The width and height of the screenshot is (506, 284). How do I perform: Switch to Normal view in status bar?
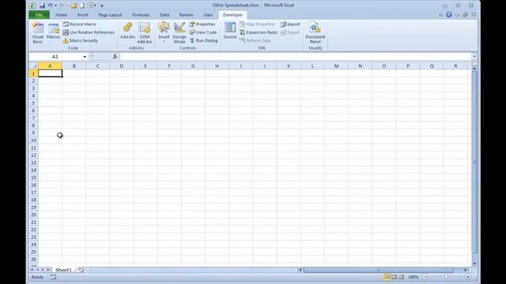tap(387, 277)
